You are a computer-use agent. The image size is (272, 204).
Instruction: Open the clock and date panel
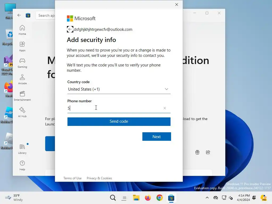coord(244,198)
